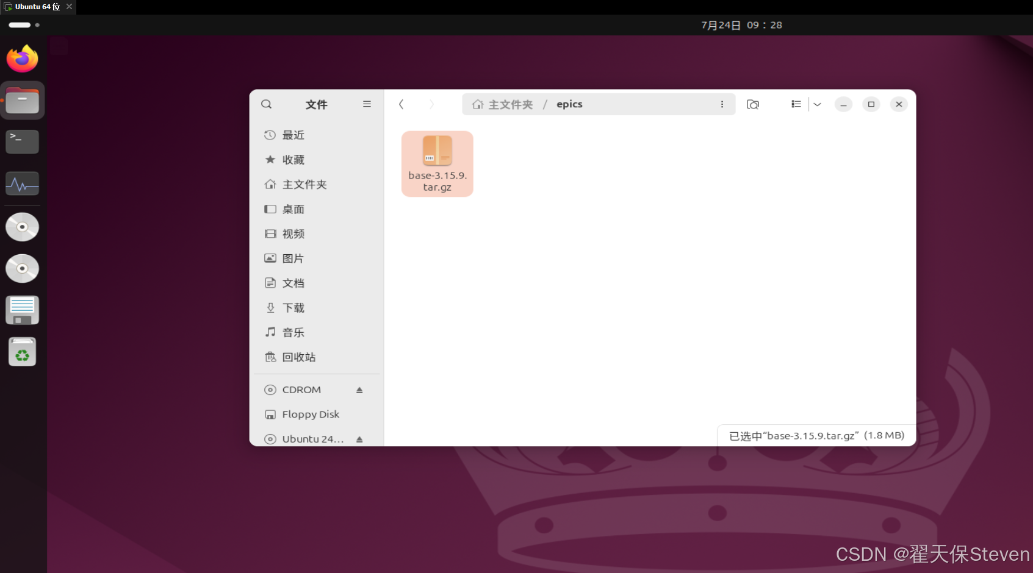Open the Files hamburger menu
The height and width of the screenshot is (573, 1033).
pyautogui.click(x=367, y=104)
